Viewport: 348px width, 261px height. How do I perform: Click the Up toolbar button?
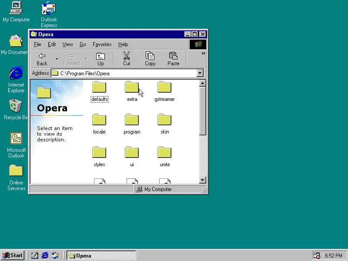pyautogui.click(x=100, y=59)
